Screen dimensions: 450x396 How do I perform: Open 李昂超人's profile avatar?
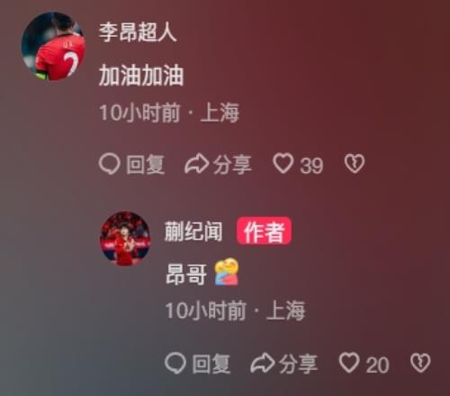click(54, 46)
